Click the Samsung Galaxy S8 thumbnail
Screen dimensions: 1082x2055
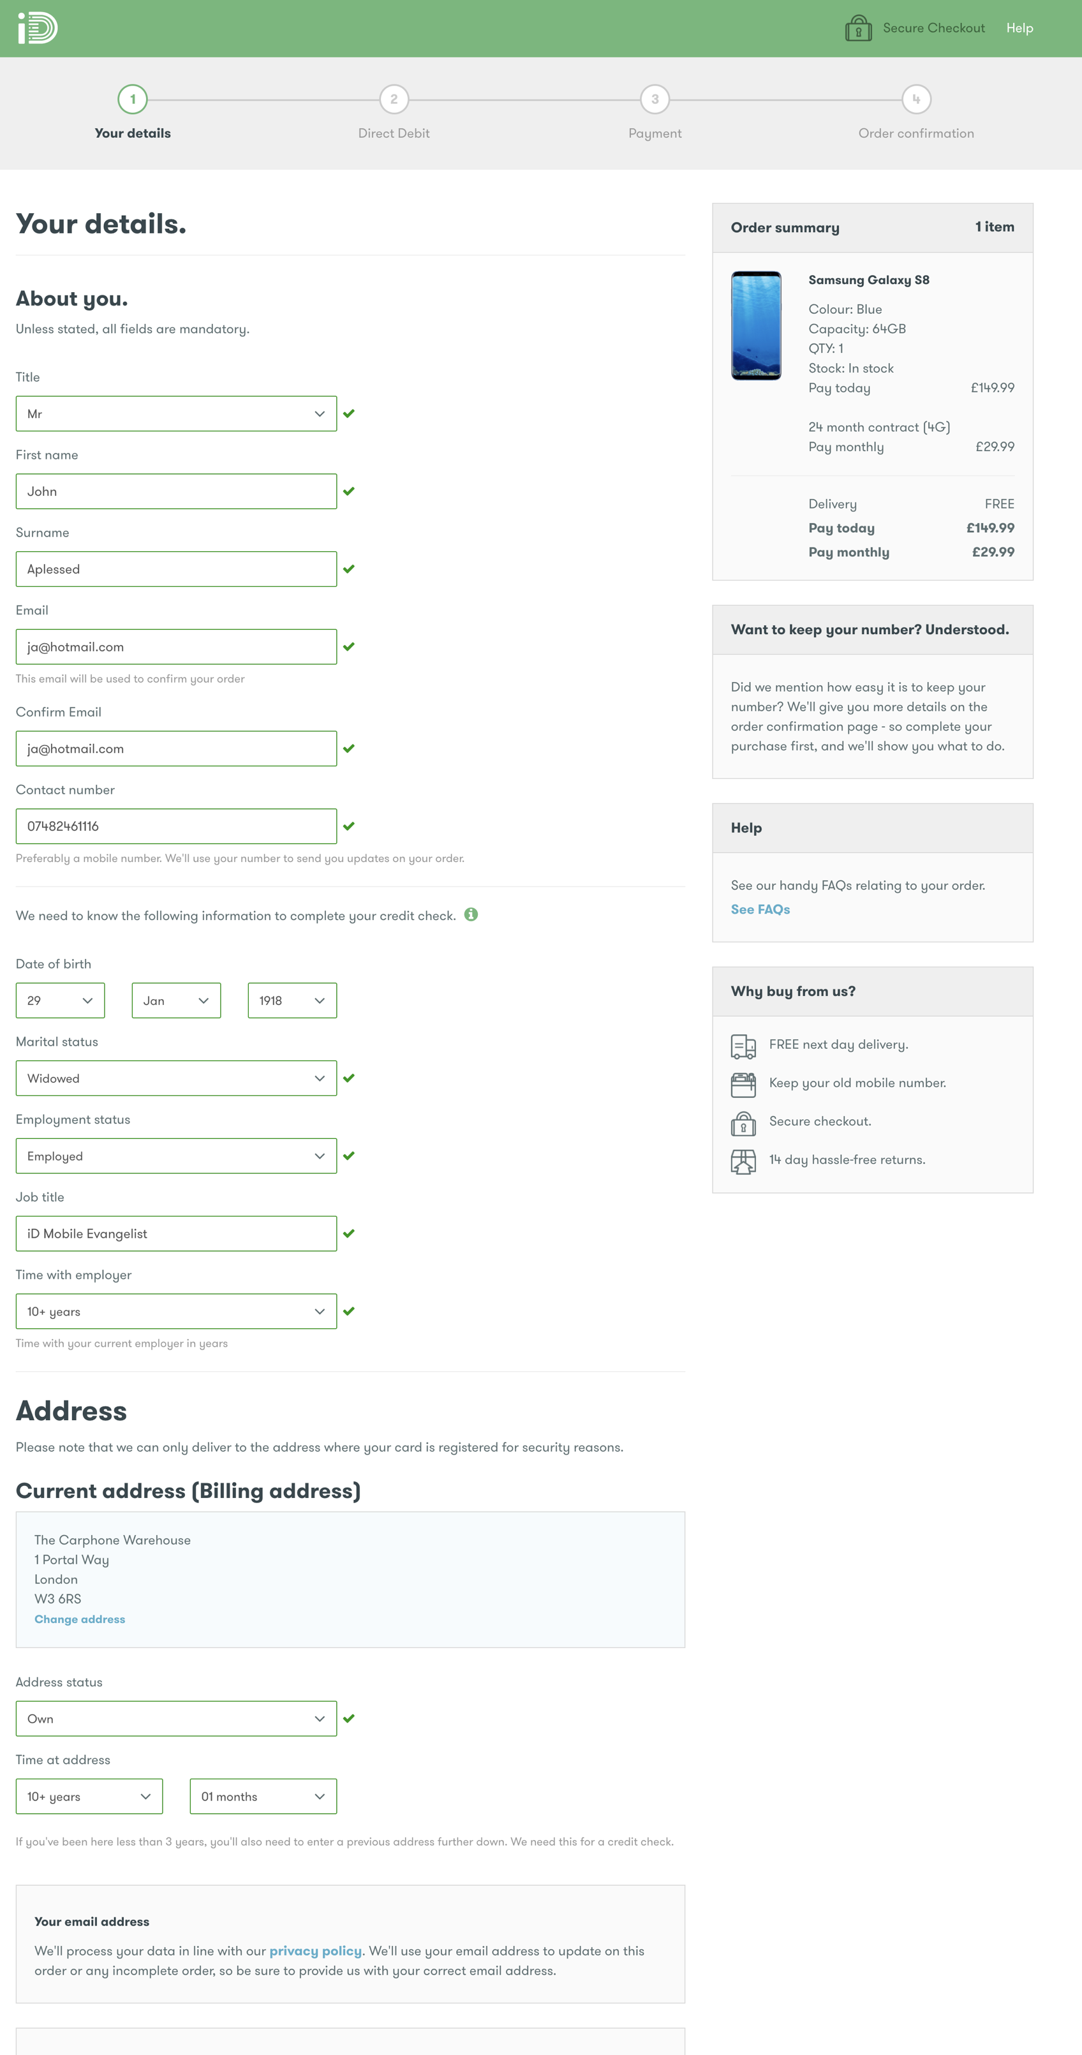point(755,325)
